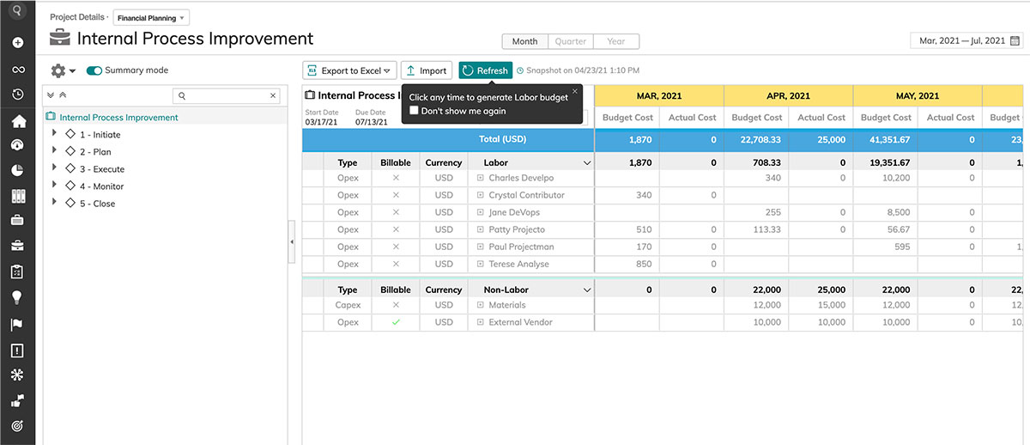Toggle billable X for Patty Projecto
The image size is (1030, 445).
396,229
